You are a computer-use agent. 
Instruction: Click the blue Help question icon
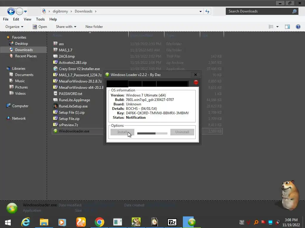pos(298,26)
